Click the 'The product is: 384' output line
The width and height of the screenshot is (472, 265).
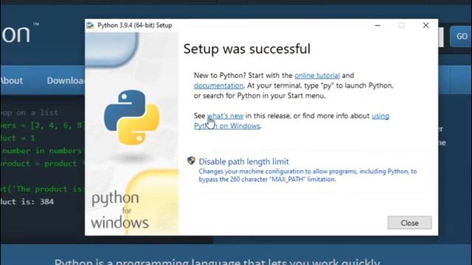(x=27, y=202)
